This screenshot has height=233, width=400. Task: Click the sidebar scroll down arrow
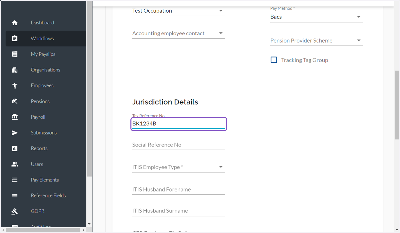coord(89,224)
